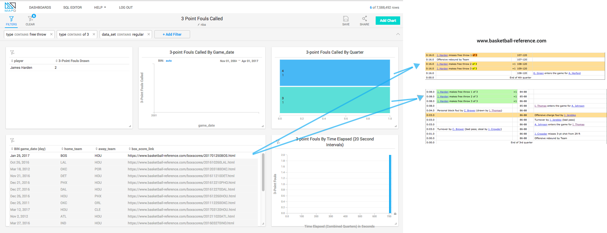The height and width of the screenshot is (233, 607).
Task: Change the BIN auto setting
Action: 169,61
